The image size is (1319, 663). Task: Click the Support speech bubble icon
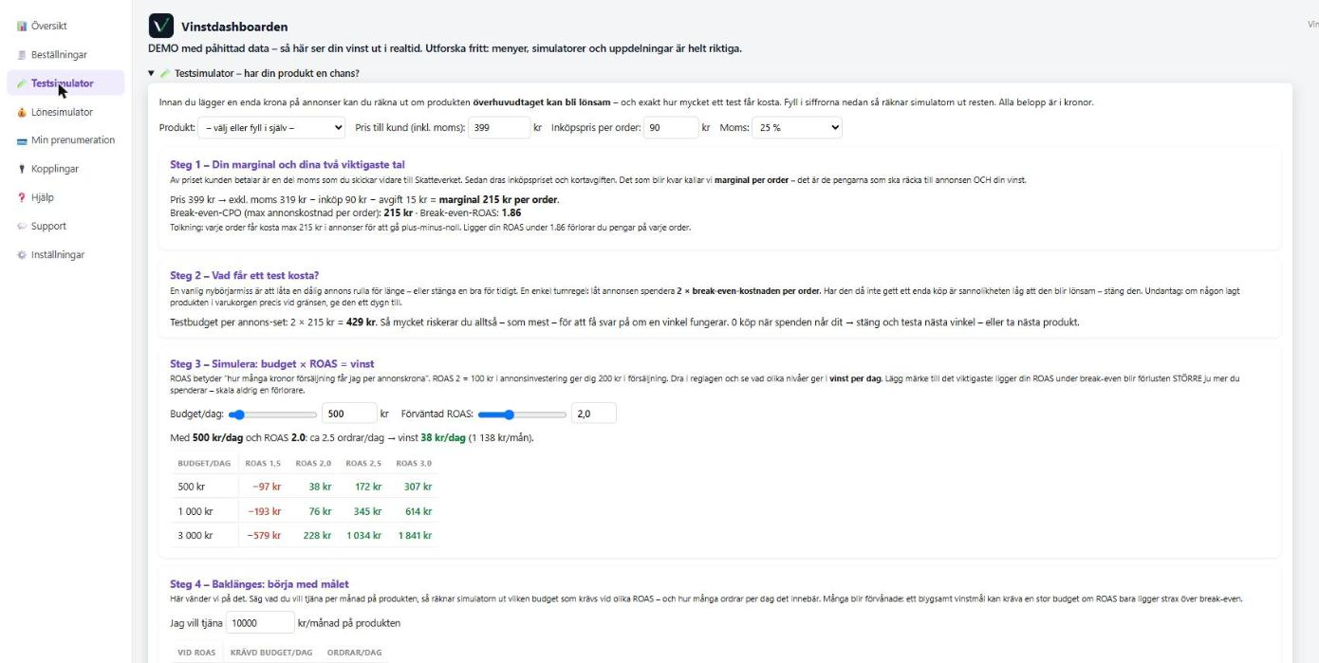(22, 226)
